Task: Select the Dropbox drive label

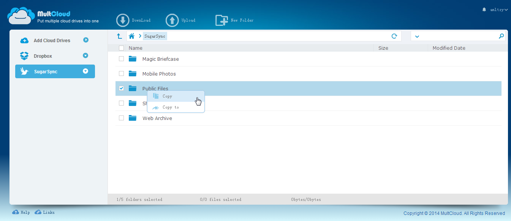Action: pyautogui.click(x=43, y=56)
